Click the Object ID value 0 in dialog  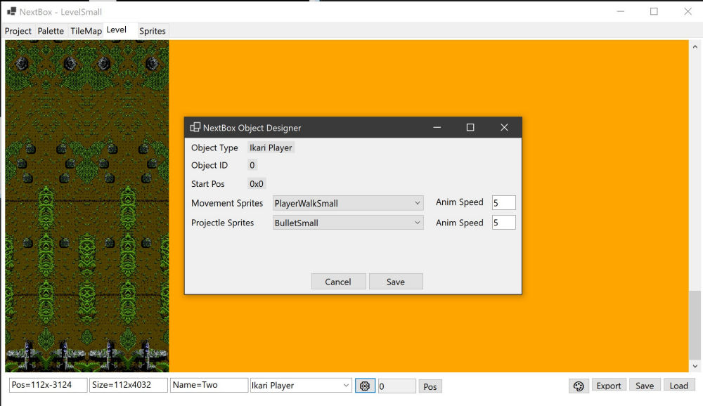252,165
